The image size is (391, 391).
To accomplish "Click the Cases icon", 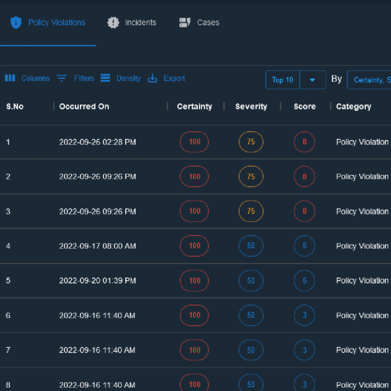I will (x=185, y=23).
